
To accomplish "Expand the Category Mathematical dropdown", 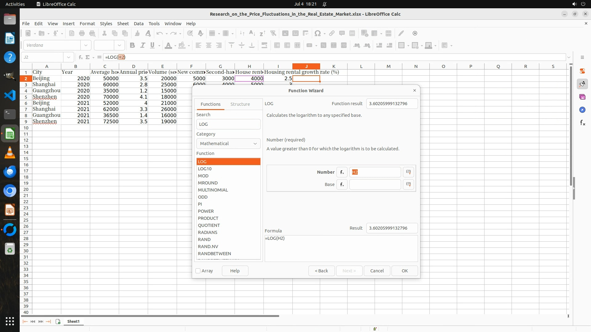I will 228,144.
